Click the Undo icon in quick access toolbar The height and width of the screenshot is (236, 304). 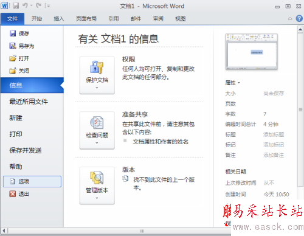(x=25, y=5)
